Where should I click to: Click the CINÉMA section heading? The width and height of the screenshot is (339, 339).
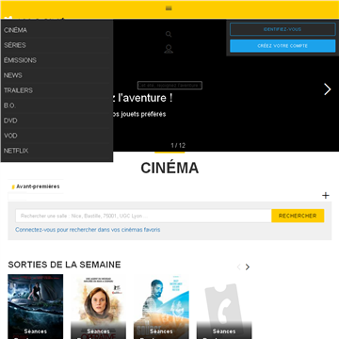pos(169,168)
